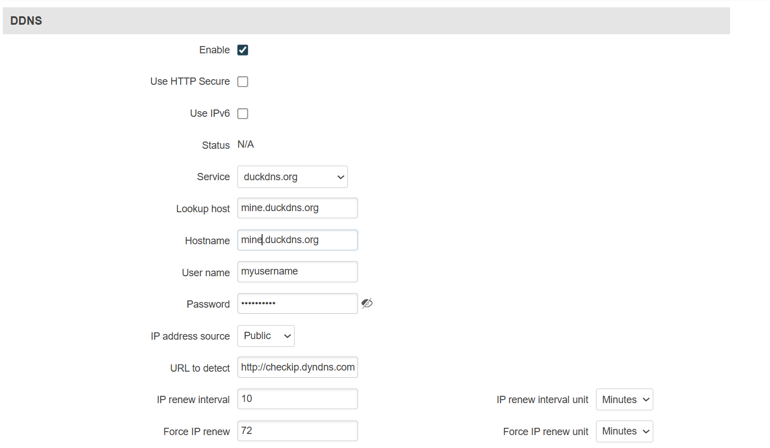Focus the IP renew interval field

[297, 399]
